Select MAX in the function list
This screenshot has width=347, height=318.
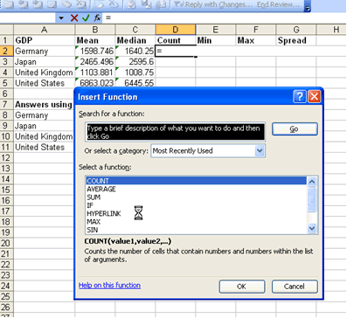[x=94, y=222]
